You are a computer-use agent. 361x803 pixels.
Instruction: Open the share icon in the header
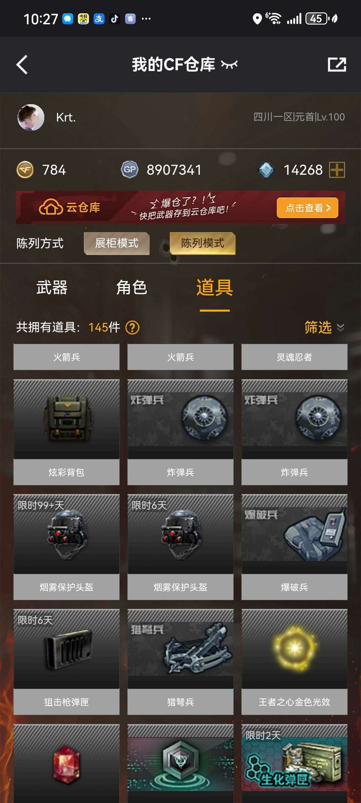(x=337, y=64)
